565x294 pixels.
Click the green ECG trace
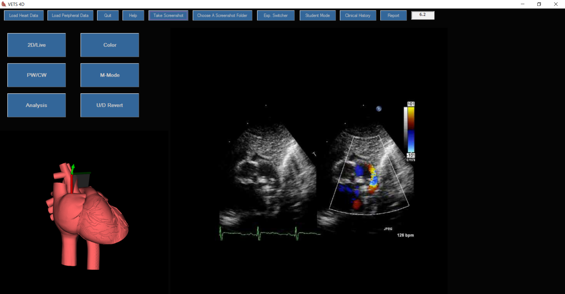pyautogui.click(x=270, y=233)
